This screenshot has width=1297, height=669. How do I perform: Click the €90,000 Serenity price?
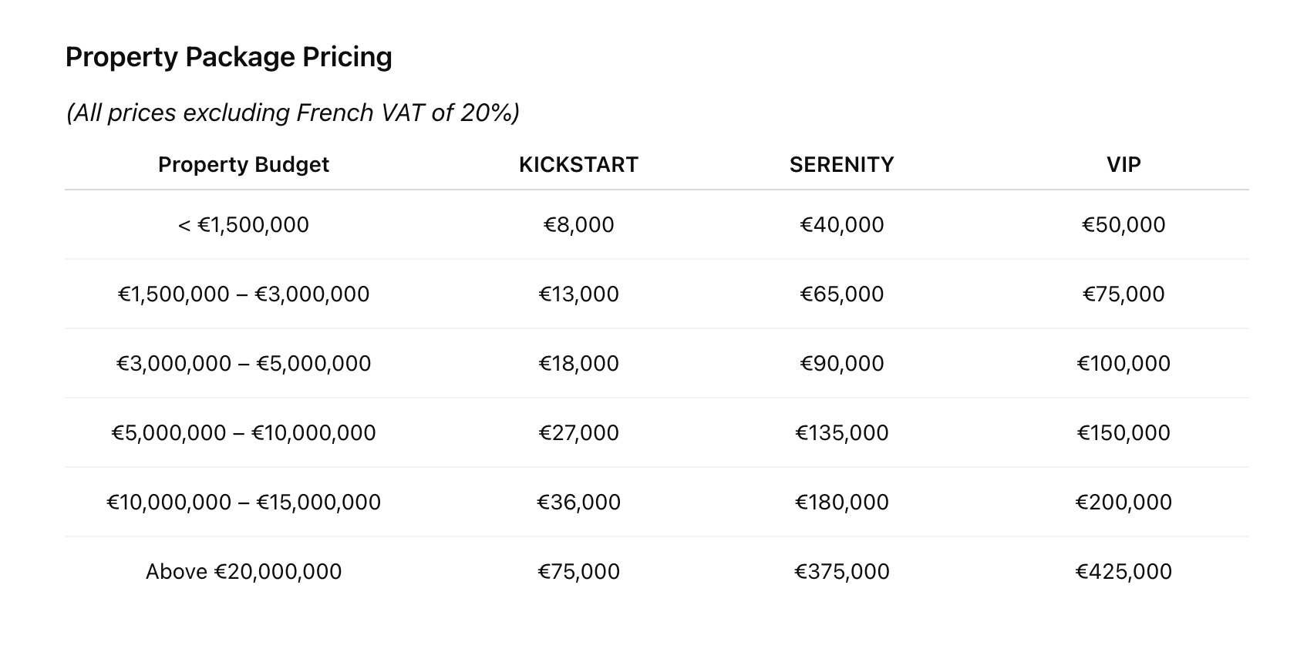[x=841, y=363]
